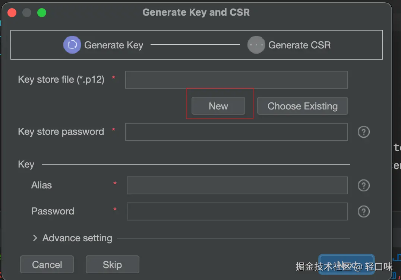Focus the Key store file path field
The image size is (401, 280).
click(236, 80)
